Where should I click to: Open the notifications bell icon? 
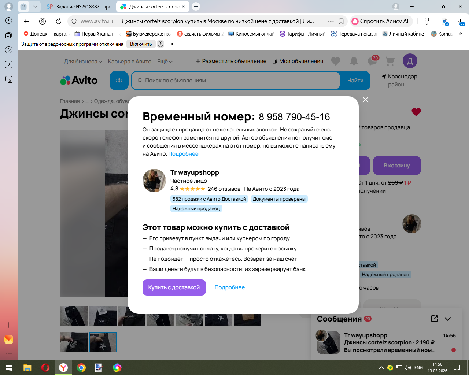(354, 61)
